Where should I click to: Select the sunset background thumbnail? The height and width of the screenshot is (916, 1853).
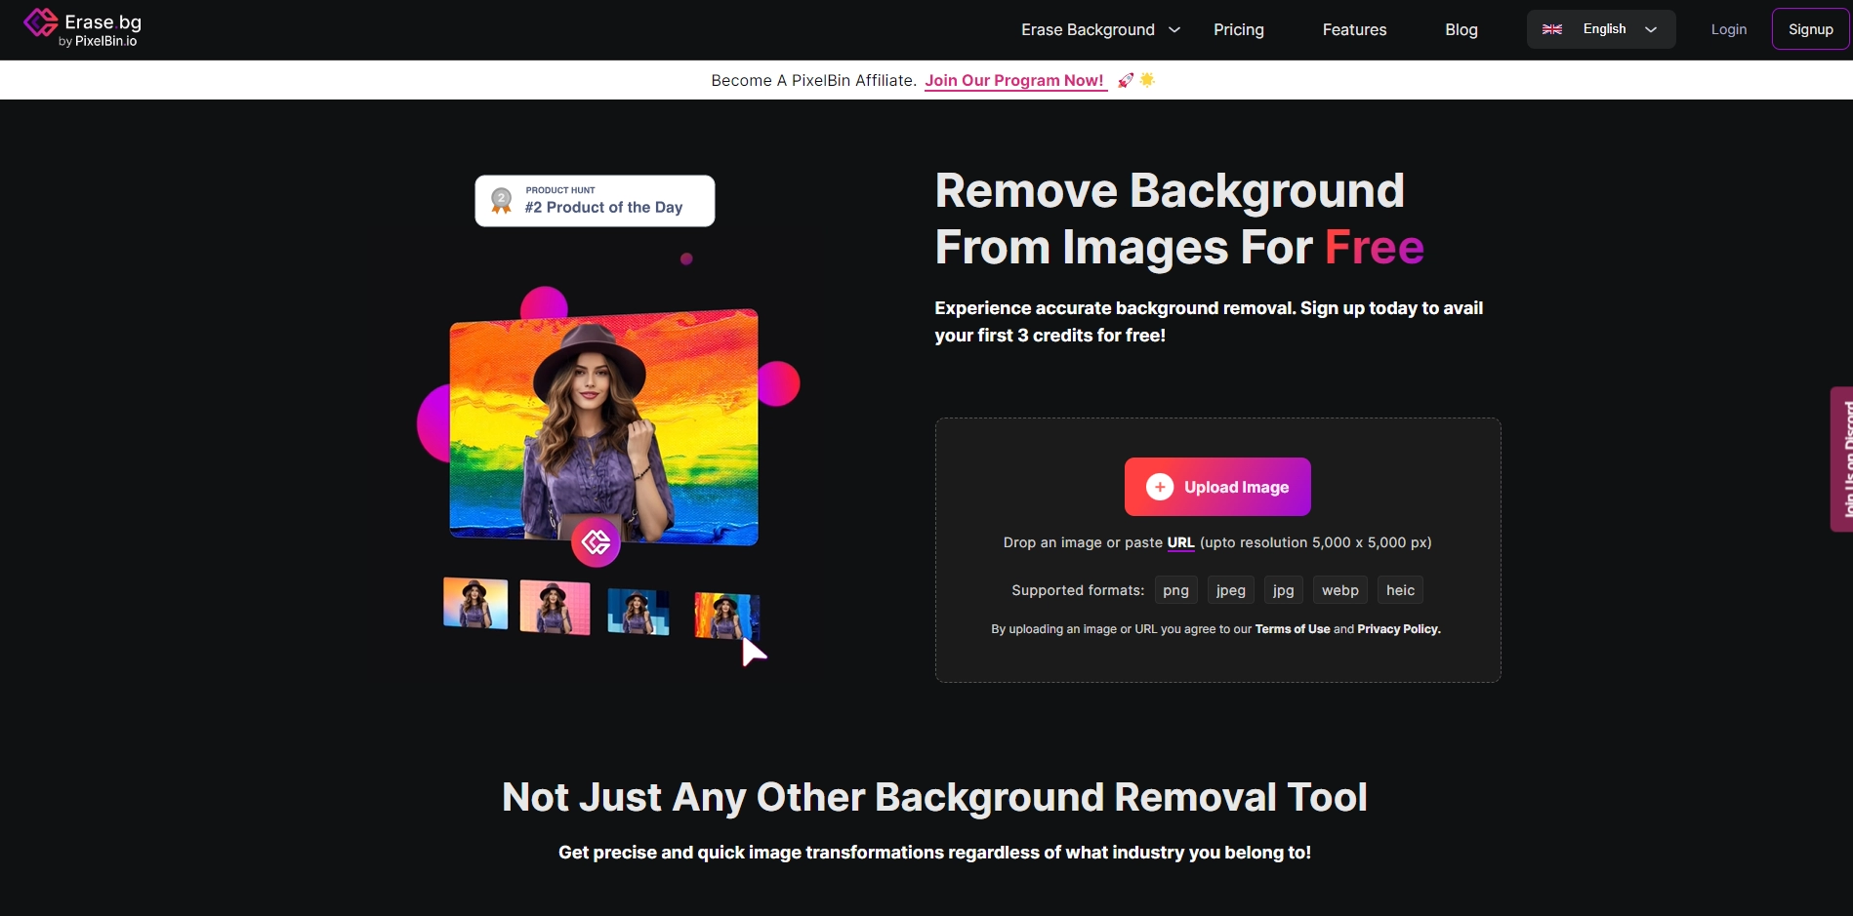coord(475,603)
